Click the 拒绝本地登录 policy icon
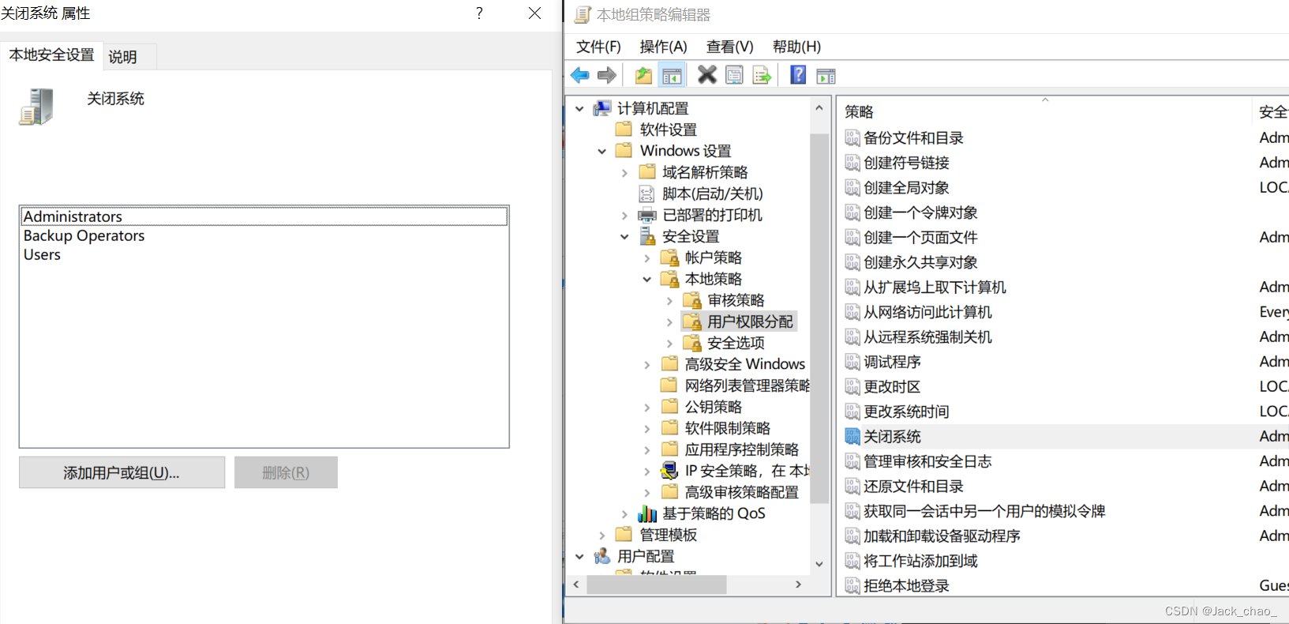Image resolution: width=1289 pixels, height=624 pixels. 852,585
